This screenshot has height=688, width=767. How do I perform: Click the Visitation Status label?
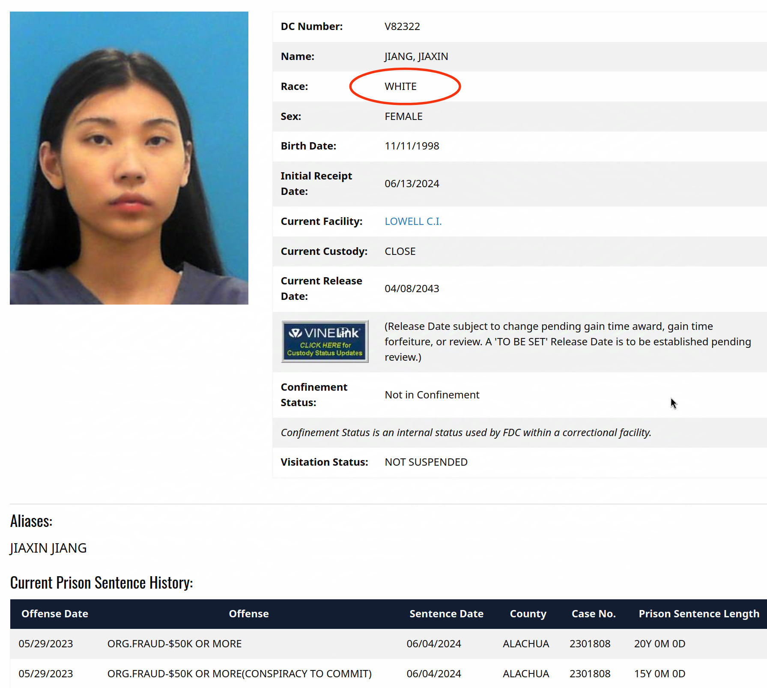tap(325, 462)
